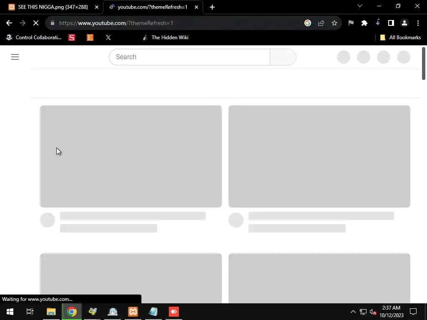Open All Bookmarks folder

400,37
